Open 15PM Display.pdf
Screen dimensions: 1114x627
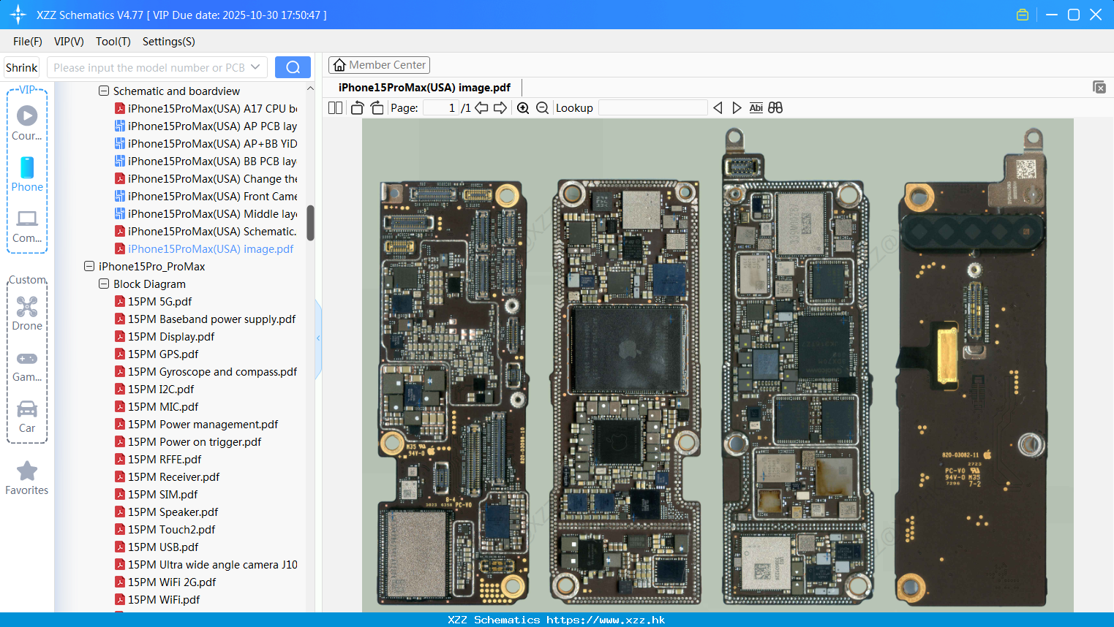[x=165, y=336]
